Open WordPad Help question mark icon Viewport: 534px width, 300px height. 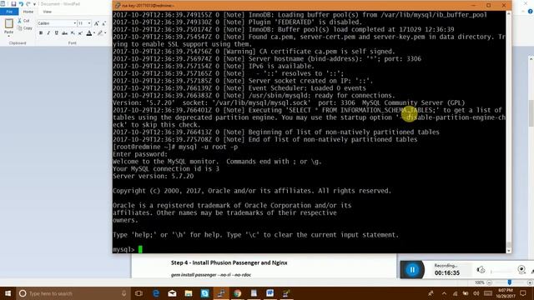tap(531, 12)
